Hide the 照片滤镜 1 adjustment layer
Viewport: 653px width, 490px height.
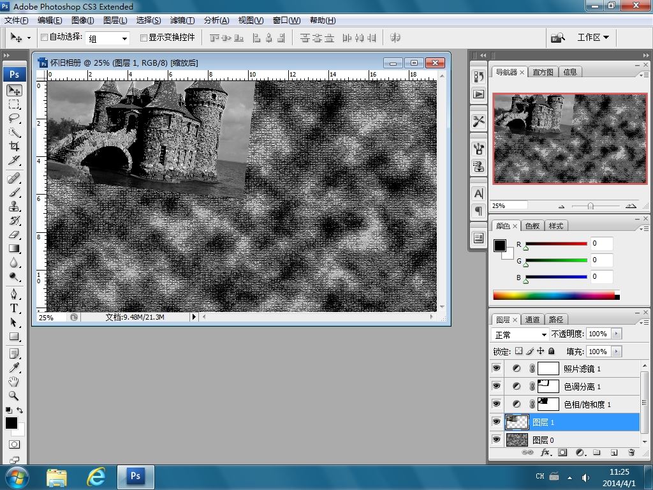[497, 369]
